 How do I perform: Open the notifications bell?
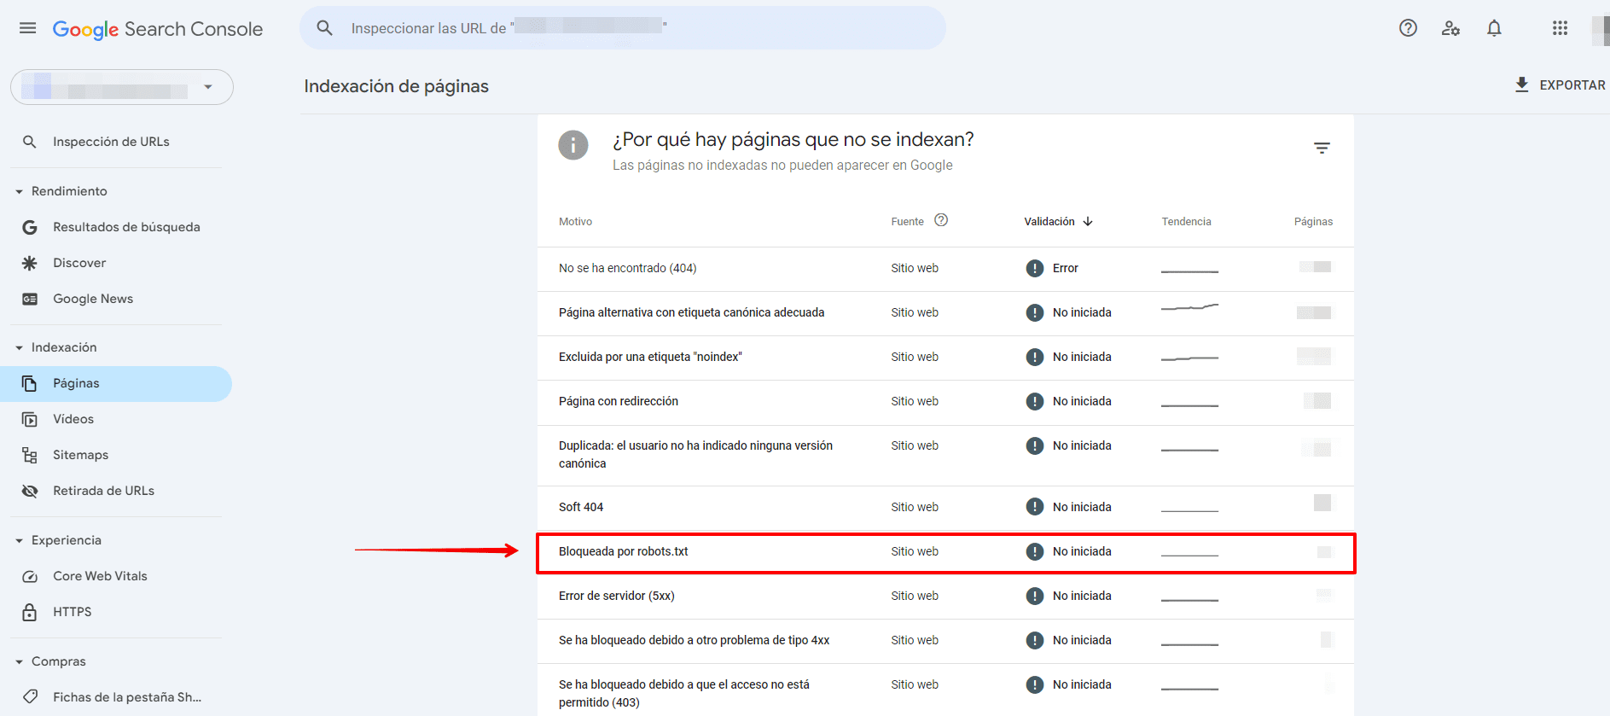point(1494,28)
